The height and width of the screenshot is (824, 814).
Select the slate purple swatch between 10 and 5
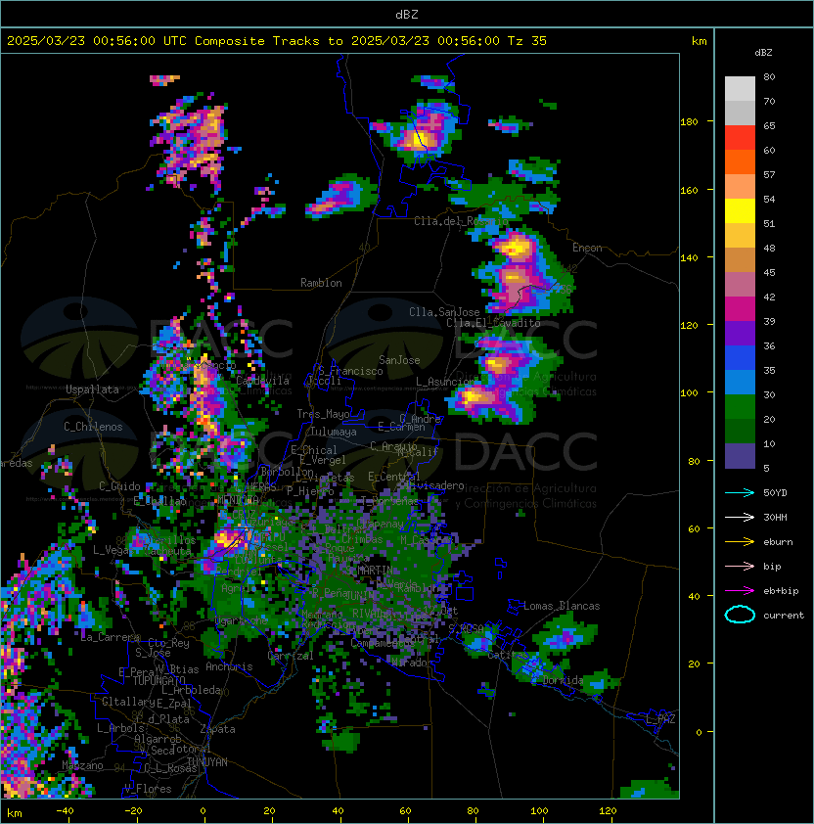pyautogui.click(x=740, y=456)
